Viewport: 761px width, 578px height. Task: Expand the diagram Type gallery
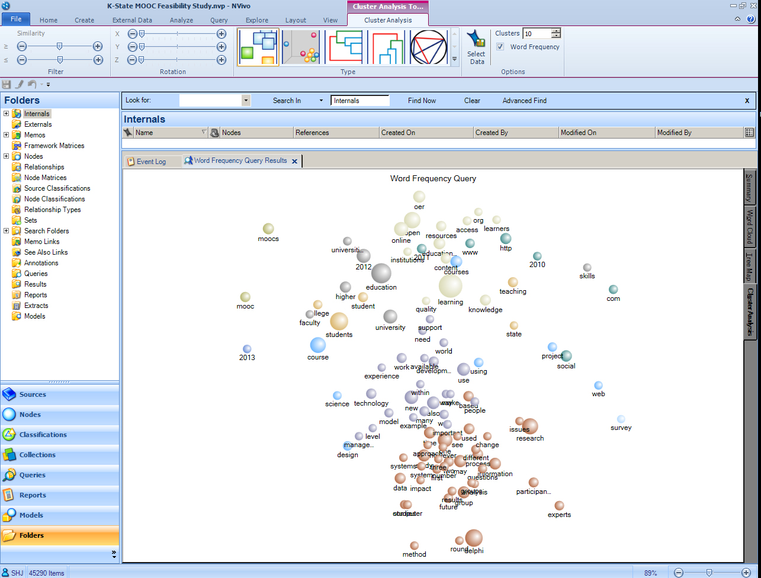coord(455,59)
